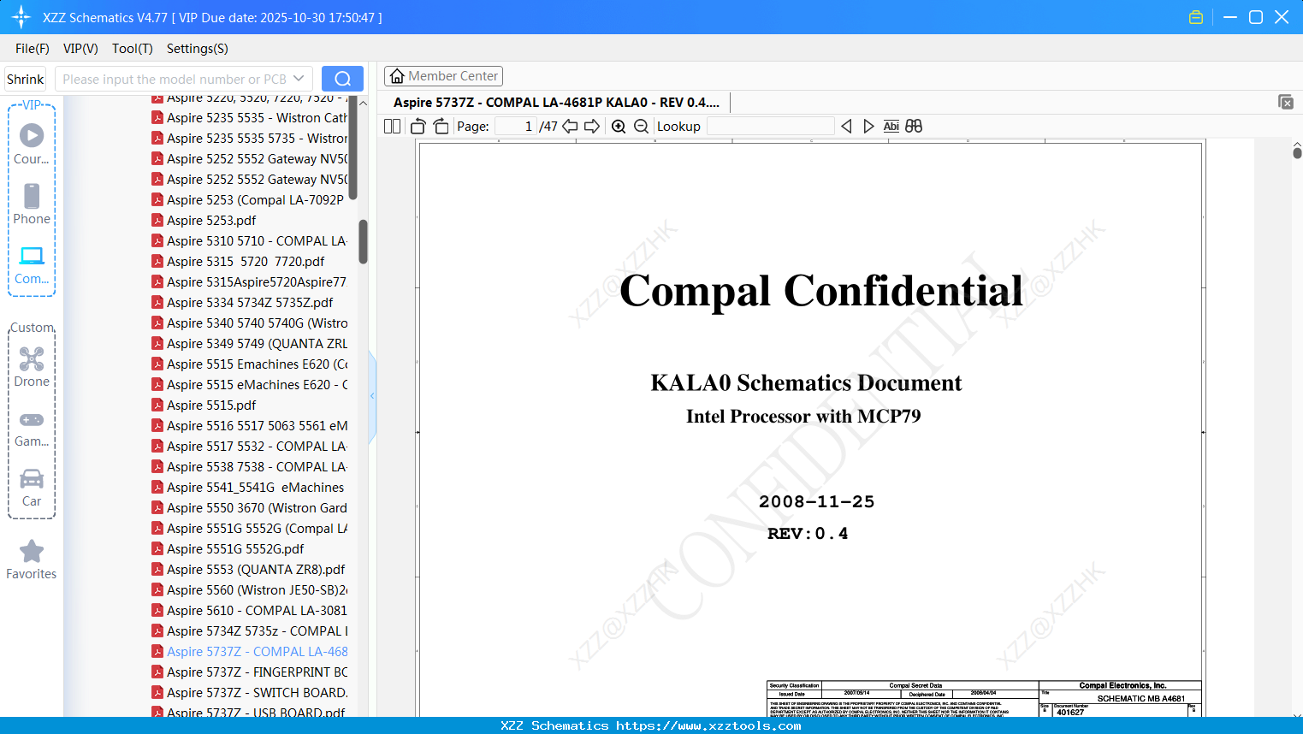Find the previous lookup match
This screenshot has width=1303, height=734.
pyautogui.click(x=846, y=127)
